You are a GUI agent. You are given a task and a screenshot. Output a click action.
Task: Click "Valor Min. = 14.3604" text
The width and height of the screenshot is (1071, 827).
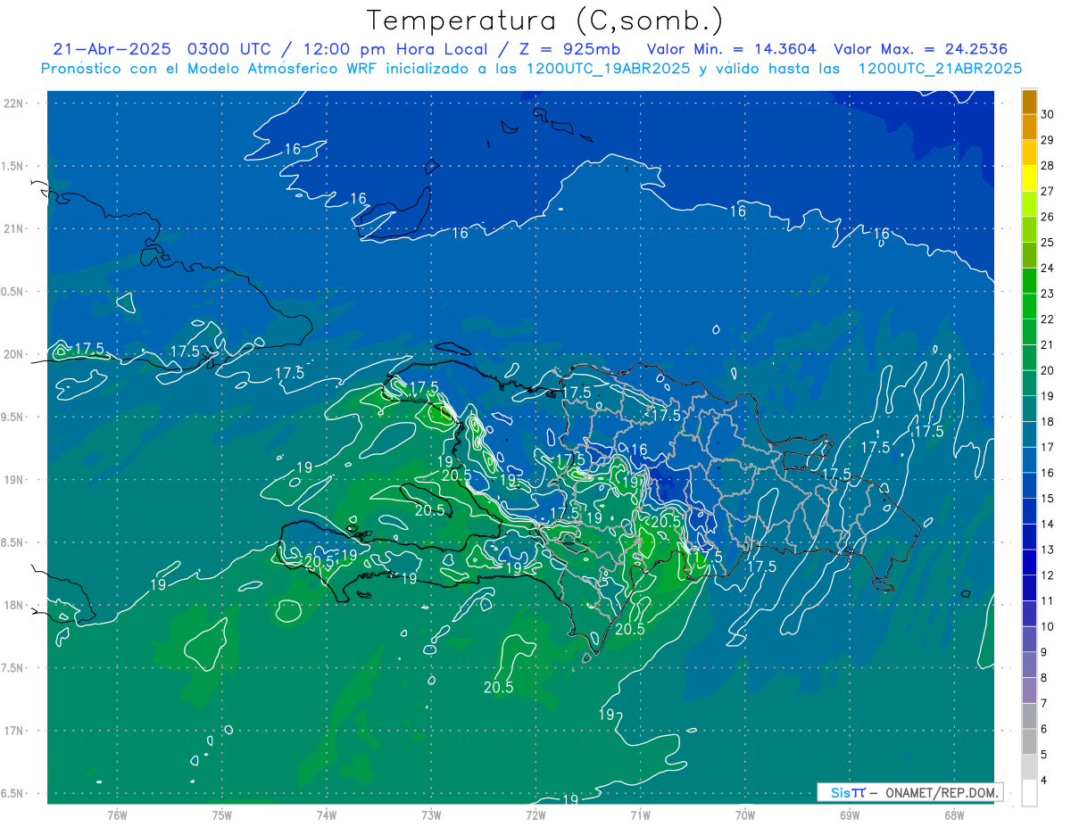[x=734, y=49]
